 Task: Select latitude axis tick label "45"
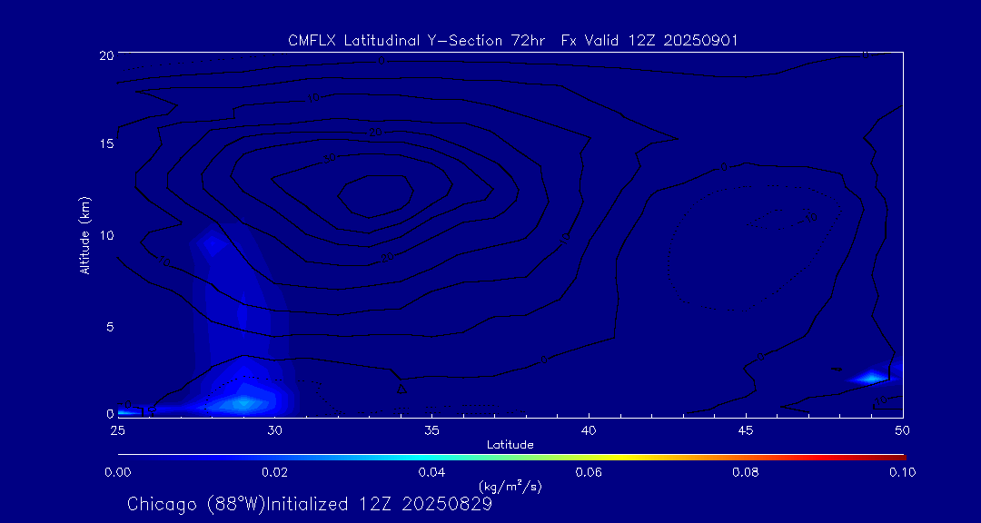[746, 430]
